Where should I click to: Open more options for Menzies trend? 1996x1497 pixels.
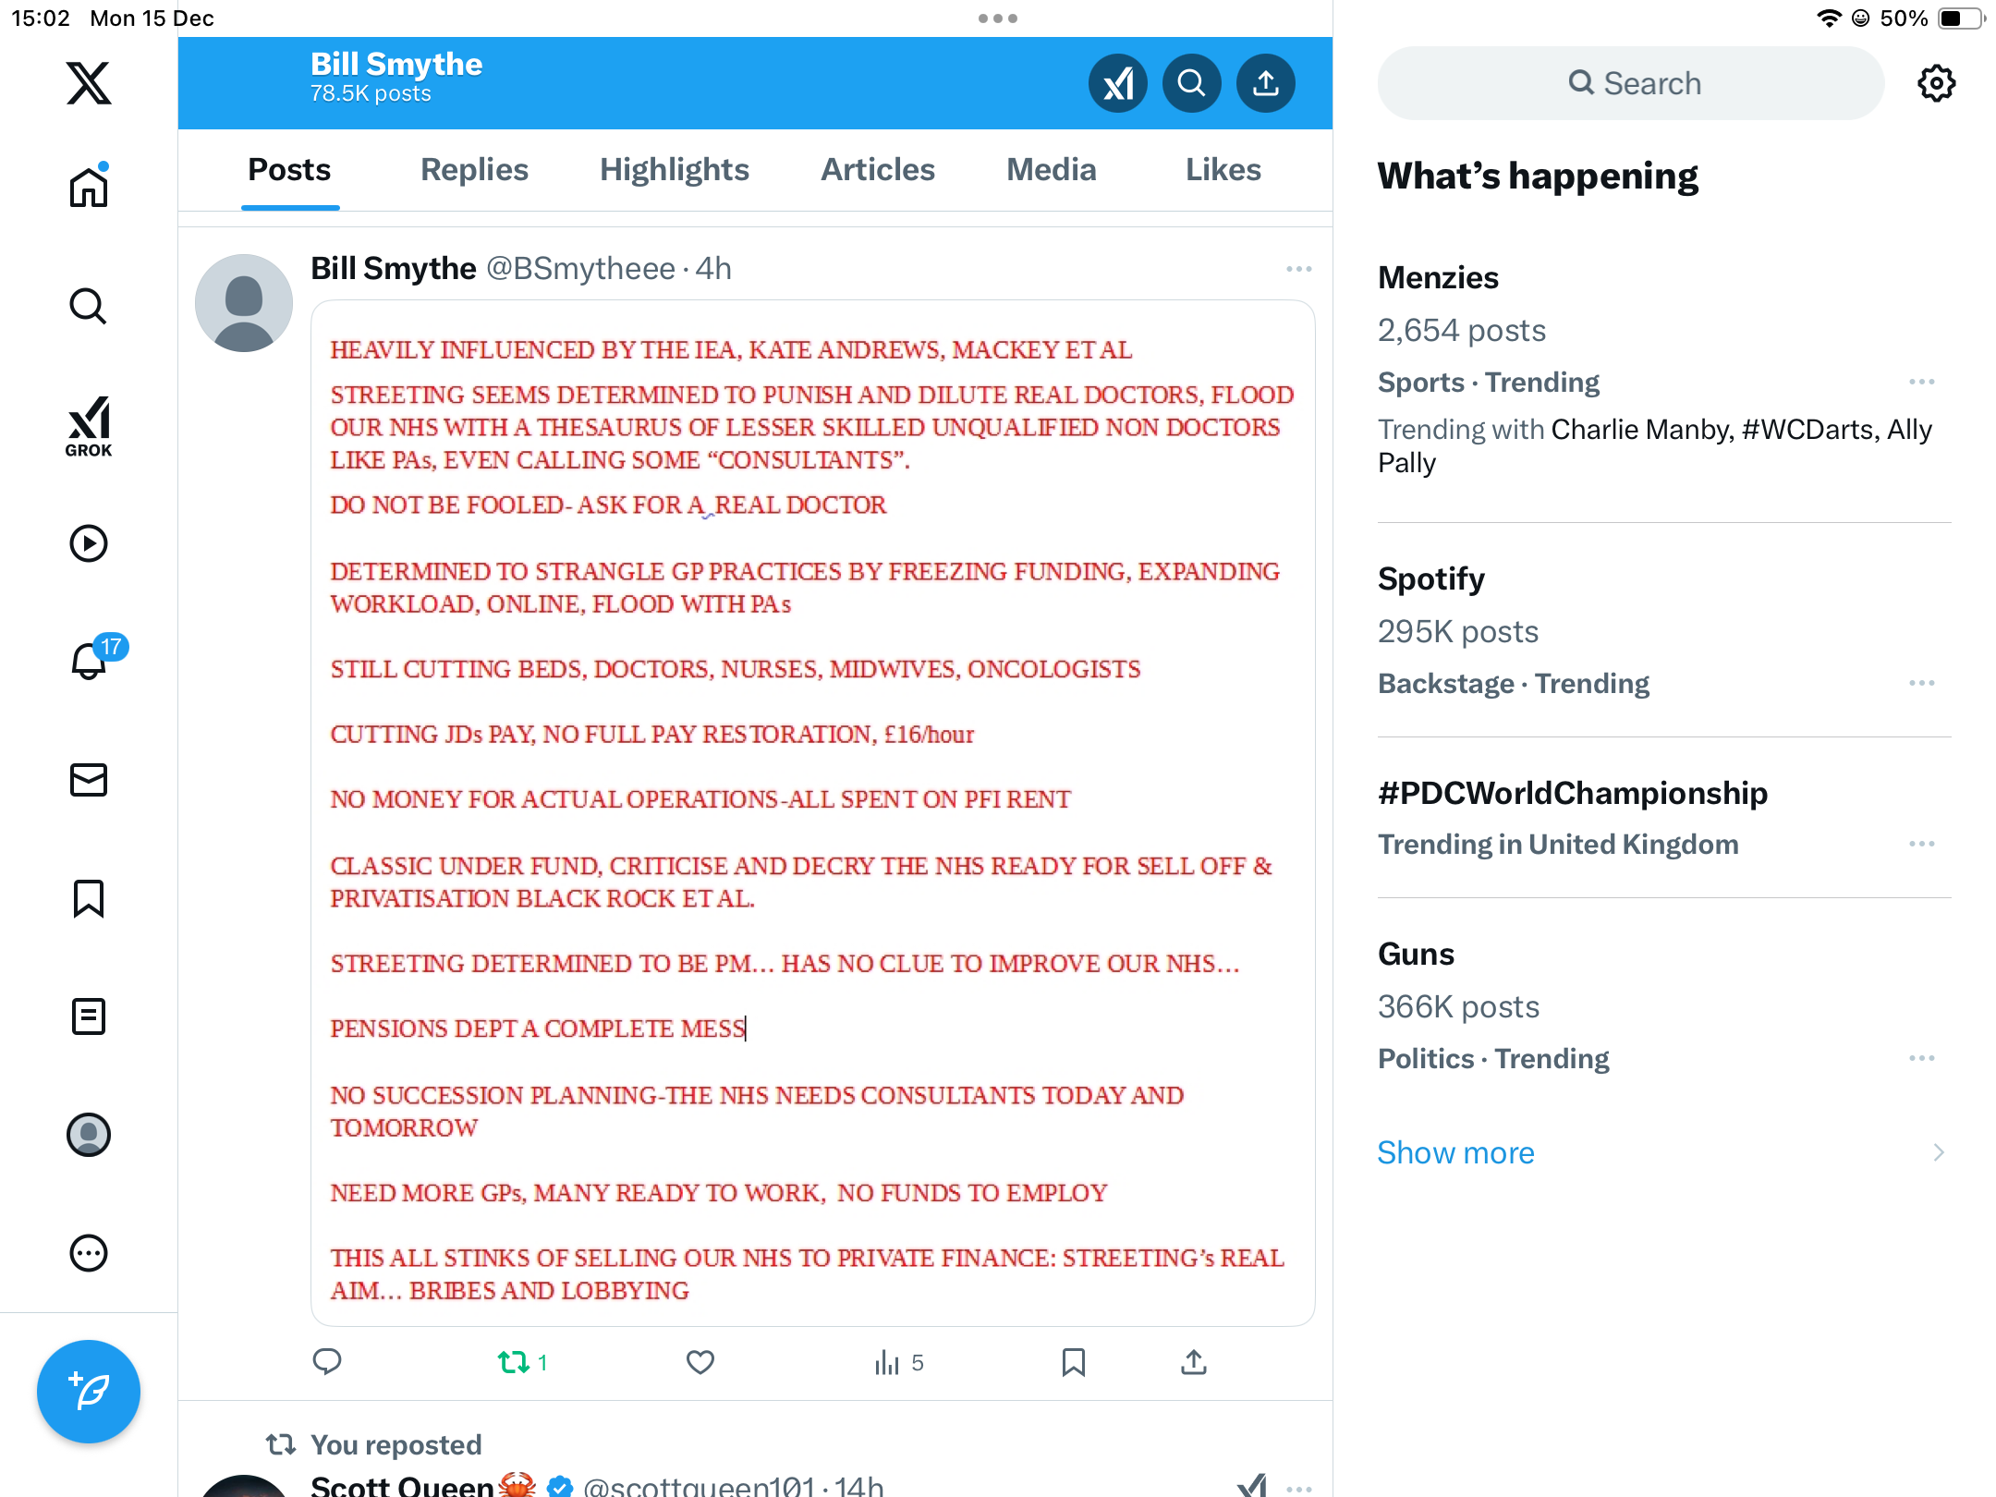point(1922,382)
